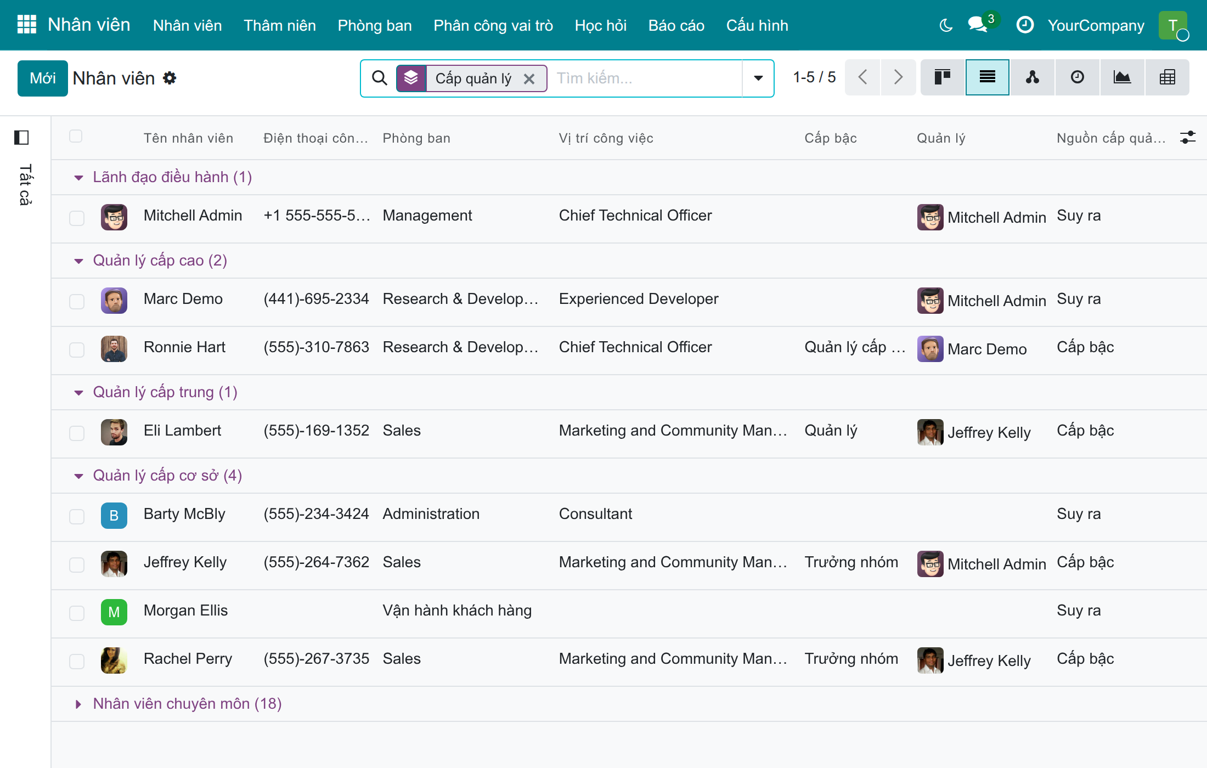
Task: Tick the checkbox for Marc Demo
Action: [x=77, y=301]
